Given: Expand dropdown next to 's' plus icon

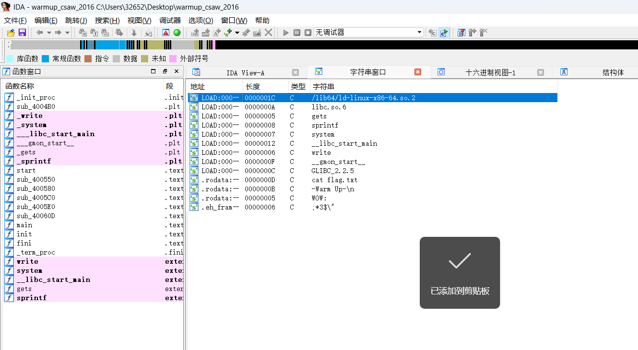Looking at the screenshot, I should coord(237,33).
